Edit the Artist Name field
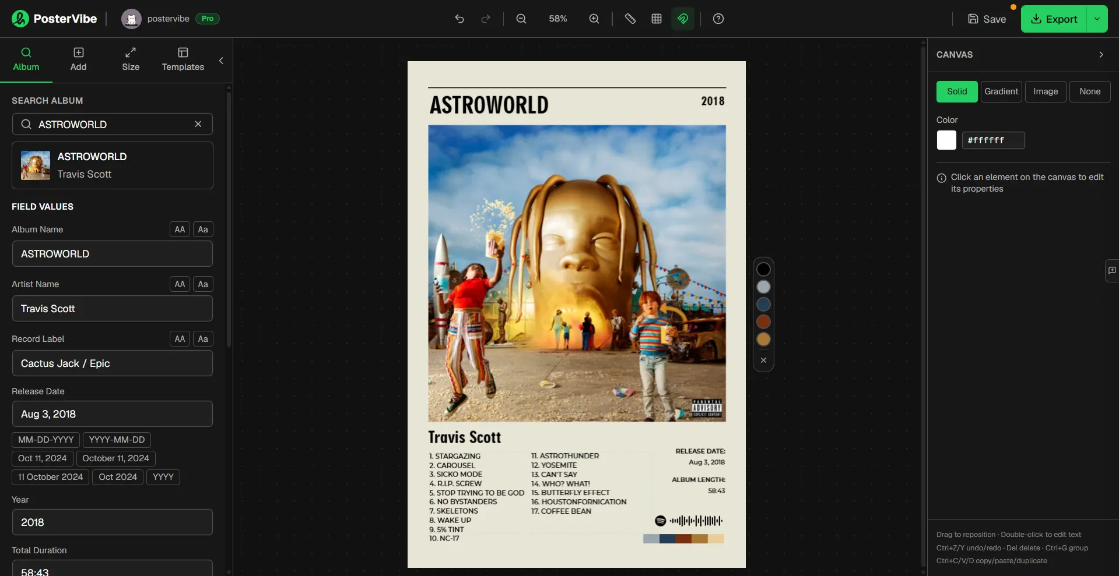 click(x=113, y=309)
